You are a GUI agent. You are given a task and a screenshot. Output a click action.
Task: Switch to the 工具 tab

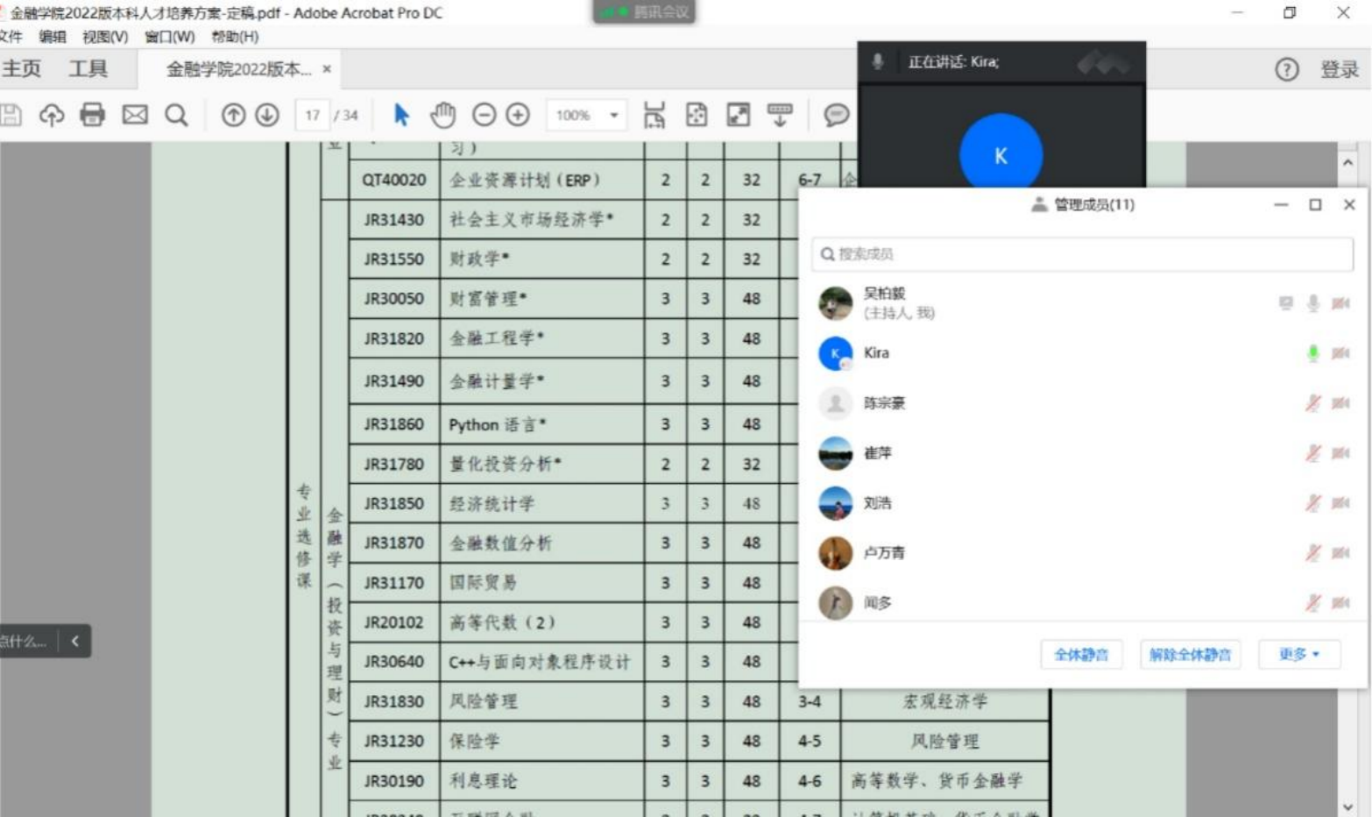tap(88, 69)
